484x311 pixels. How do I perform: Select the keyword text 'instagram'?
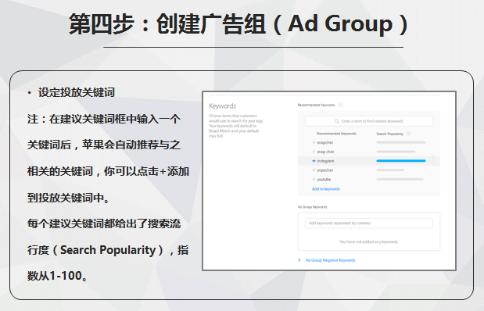pos(325,161)
